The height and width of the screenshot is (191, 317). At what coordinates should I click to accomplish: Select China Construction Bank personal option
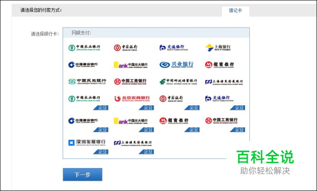tap(83, 65)
